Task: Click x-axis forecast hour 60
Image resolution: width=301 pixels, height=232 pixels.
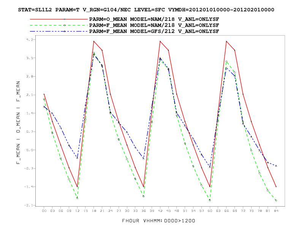Action: coord(210,211)
